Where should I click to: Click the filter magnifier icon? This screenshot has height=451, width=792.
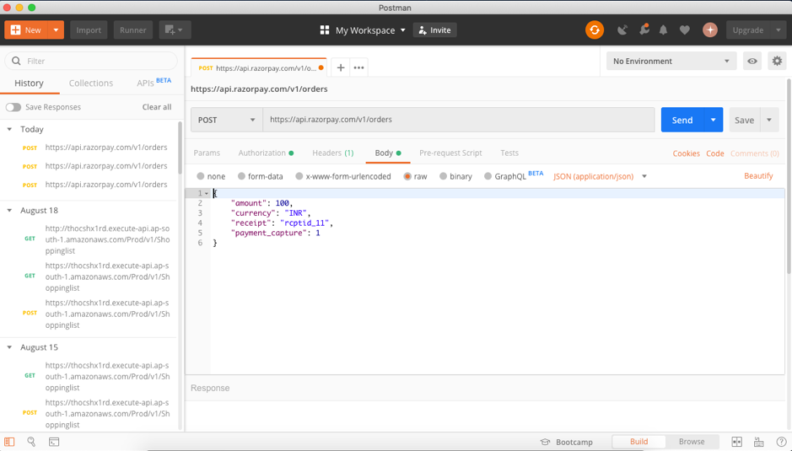[17, 61]
